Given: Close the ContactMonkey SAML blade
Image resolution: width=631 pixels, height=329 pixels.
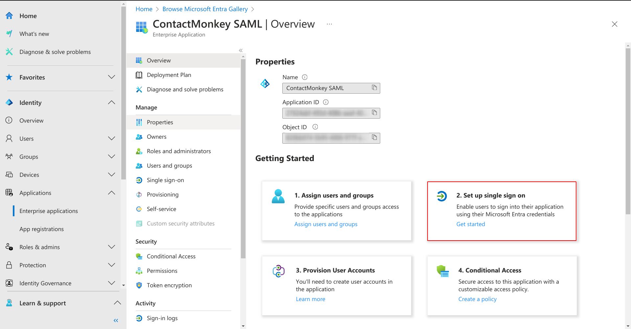Looking at the screenshot, I should click(615, 24).
